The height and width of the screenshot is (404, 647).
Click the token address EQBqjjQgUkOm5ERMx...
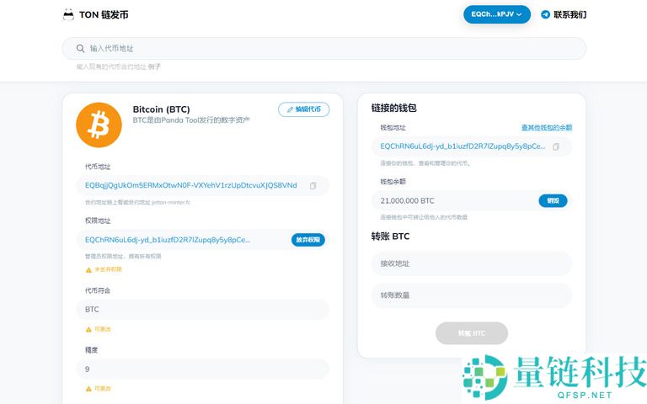click(x=190, y=185)
